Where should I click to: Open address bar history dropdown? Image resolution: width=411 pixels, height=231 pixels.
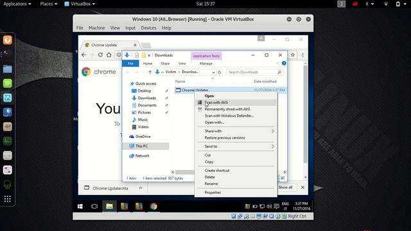click(214, 72)
